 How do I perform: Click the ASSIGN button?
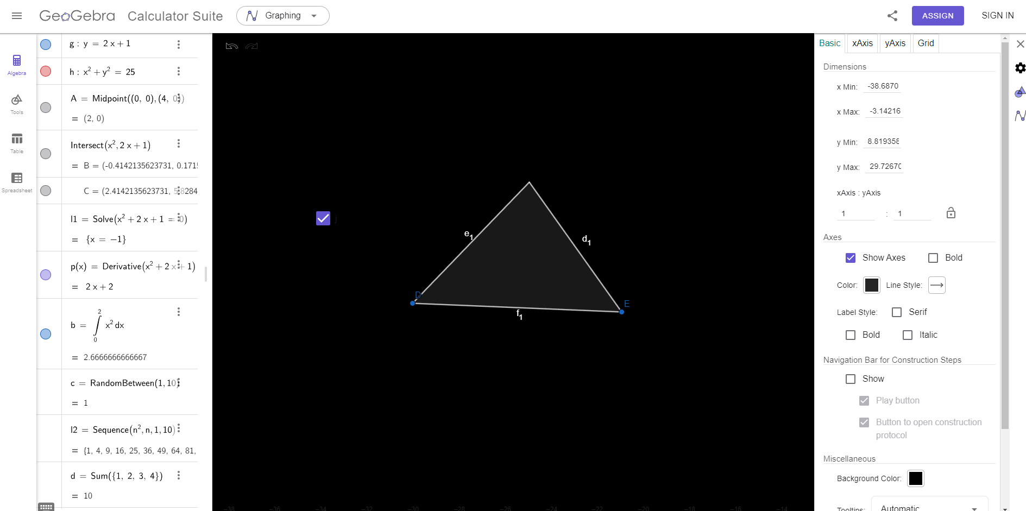point(938,16)
